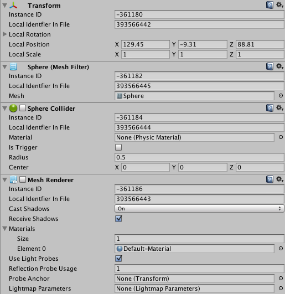Edit Local Scale Y field
The height and width of the screenshot is (294, 285).
click(203, 54)
